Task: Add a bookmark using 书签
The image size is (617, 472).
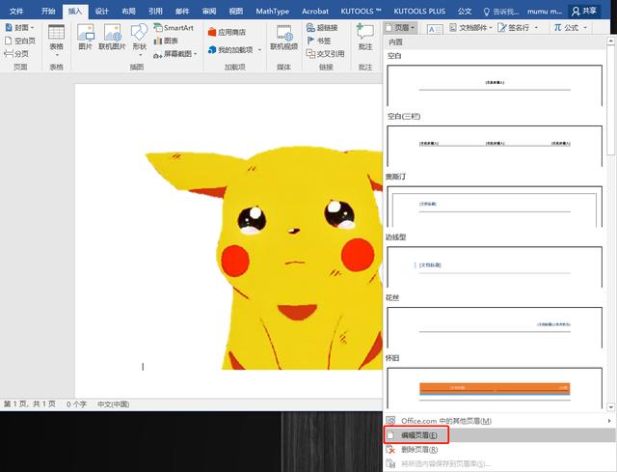Action: point(319,41)
